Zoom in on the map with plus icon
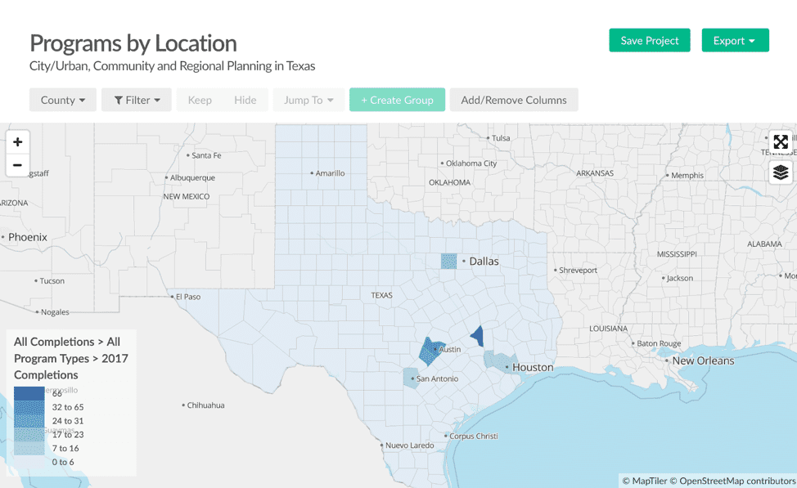Screen dimensions: 797x488 [17, 142]
